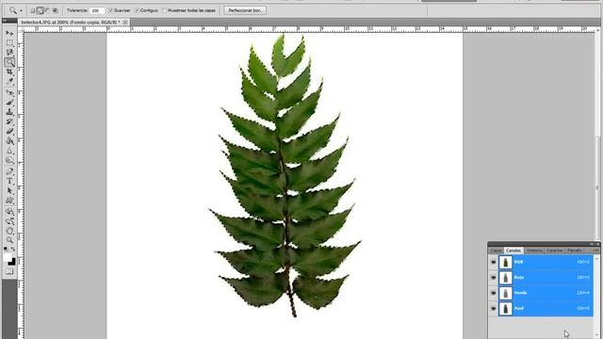Screen dimensions: 603x339
Task: Click the Perfeccionar borde button
Action: pyautogui.click(x=245, y=10)
